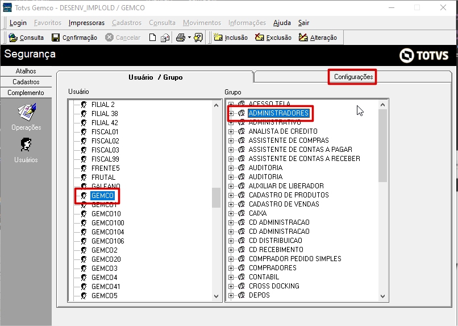Viewport: 458px width, 326px height.
Task: Select user FILIAL 42 in the list
Action: point(105,122)
